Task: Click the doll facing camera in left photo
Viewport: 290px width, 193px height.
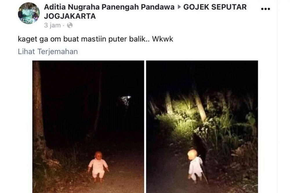Action: point(98,167)
